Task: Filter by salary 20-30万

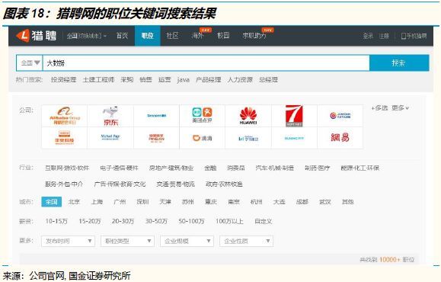Action: [x=123, y=221]
